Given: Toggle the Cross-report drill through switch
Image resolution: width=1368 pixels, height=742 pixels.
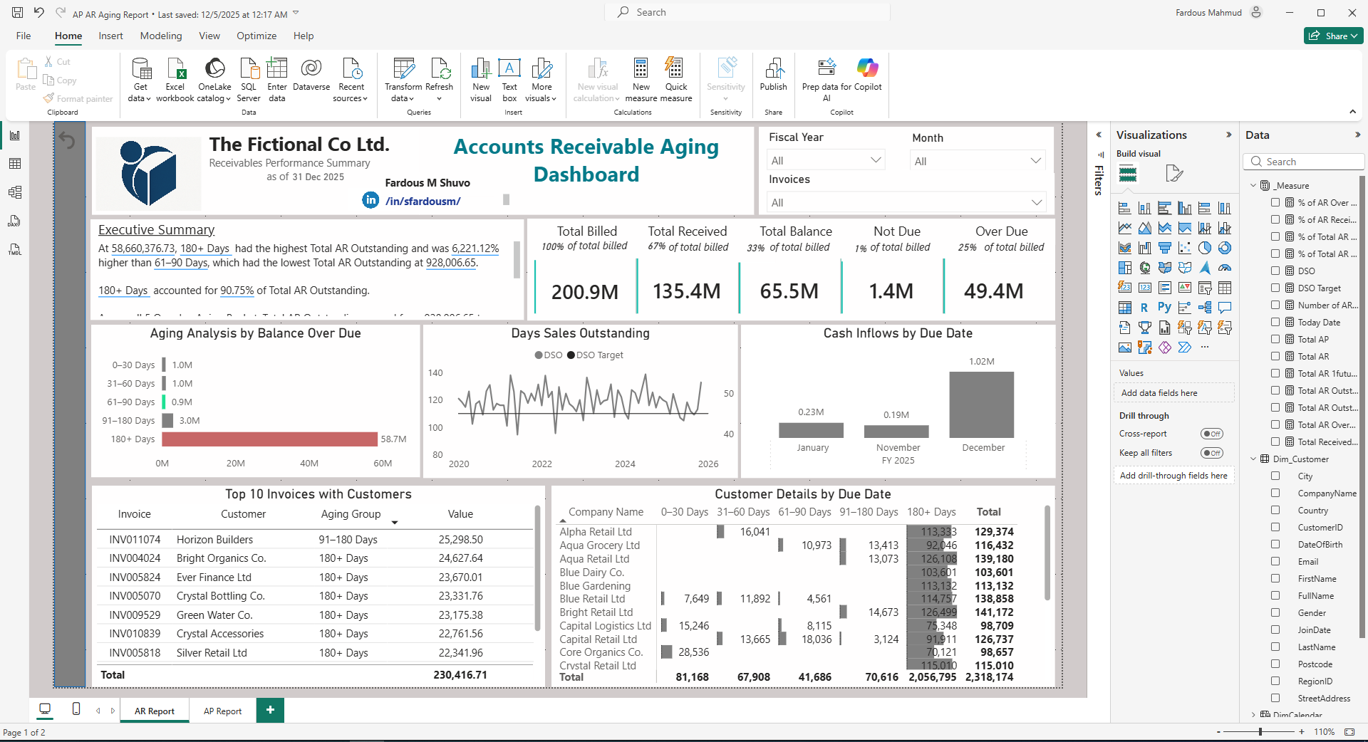Looking at the screenshot, I should (x=1211, y=434).
